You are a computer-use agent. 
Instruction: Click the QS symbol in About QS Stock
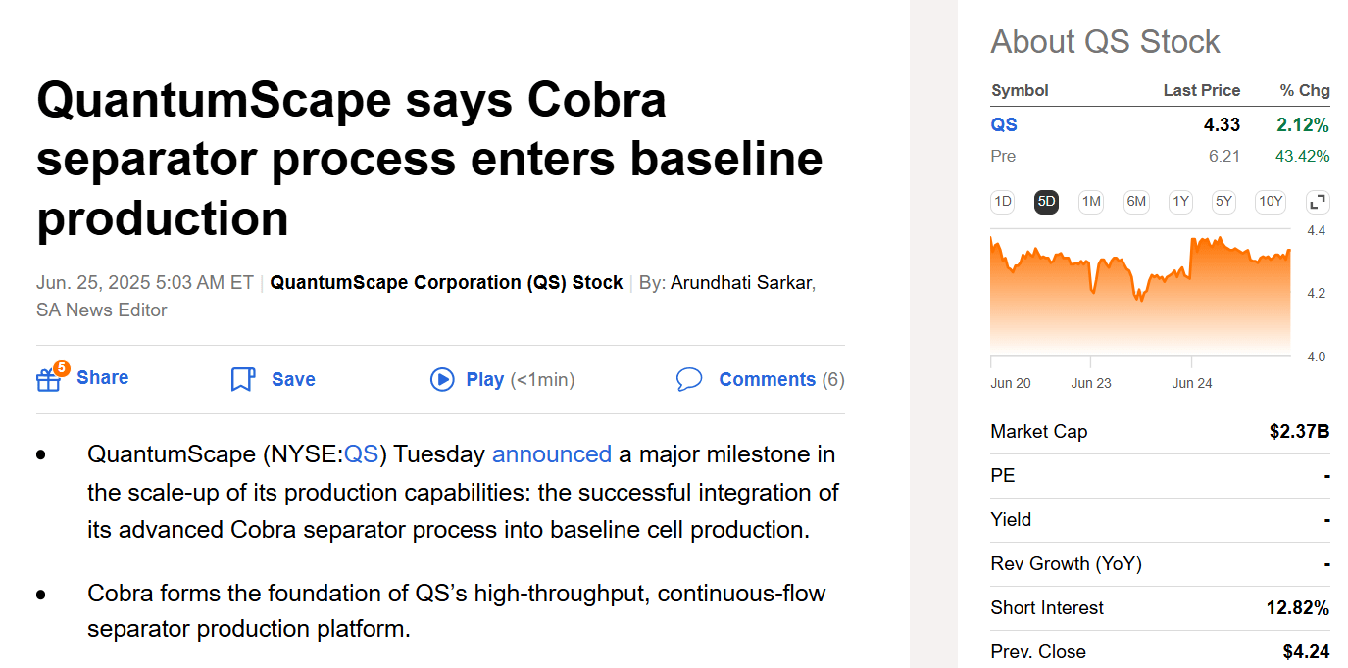[1003, 124]
